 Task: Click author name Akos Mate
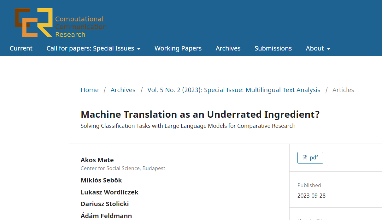(x=97, y=160)
